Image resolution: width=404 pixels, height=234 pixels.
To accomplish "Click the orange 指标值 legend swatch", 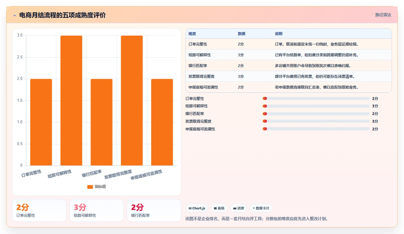I will (90, 187).
